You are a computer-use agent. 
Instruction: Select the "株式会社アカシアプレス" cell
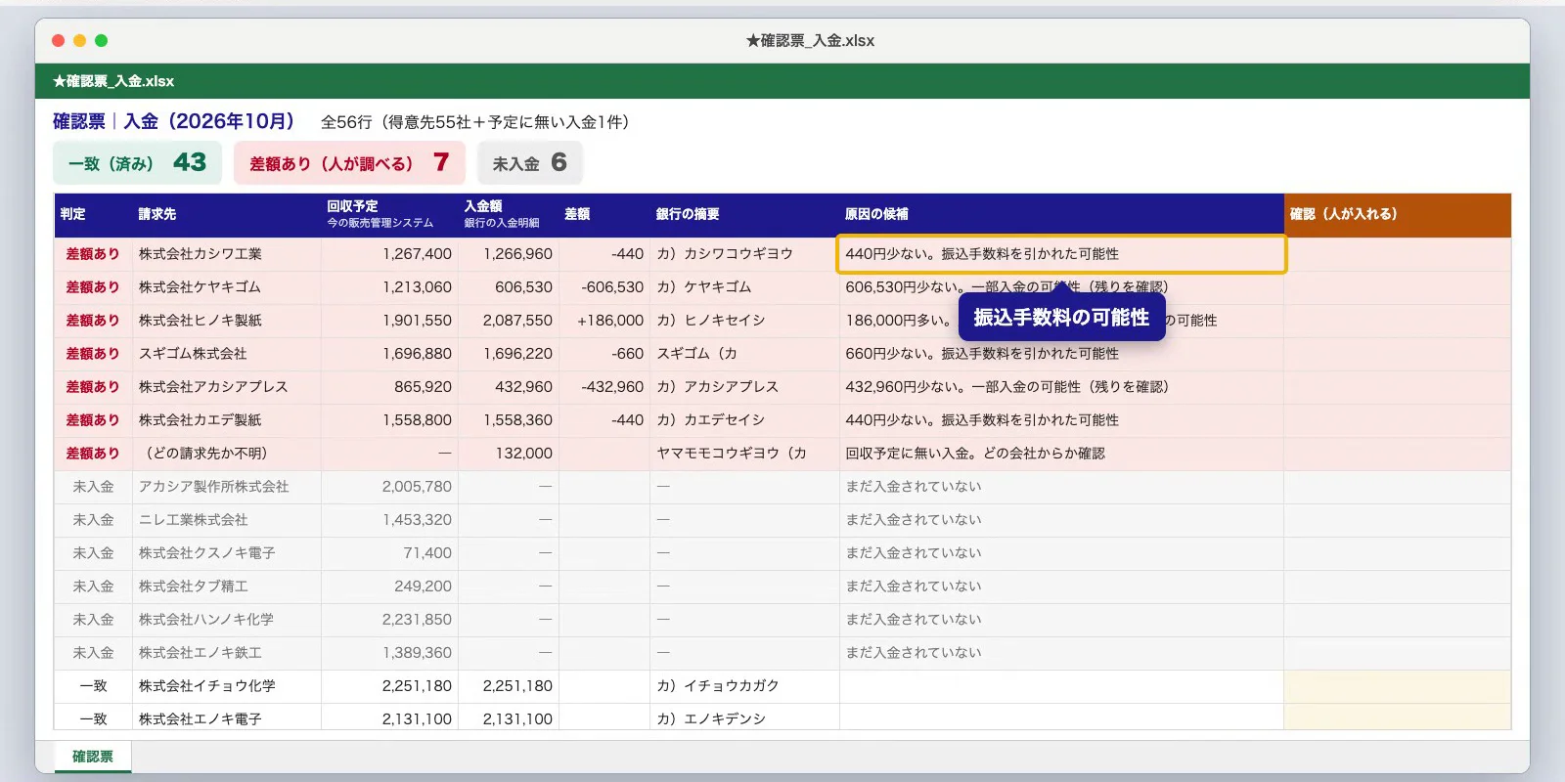tap(227, 387)
